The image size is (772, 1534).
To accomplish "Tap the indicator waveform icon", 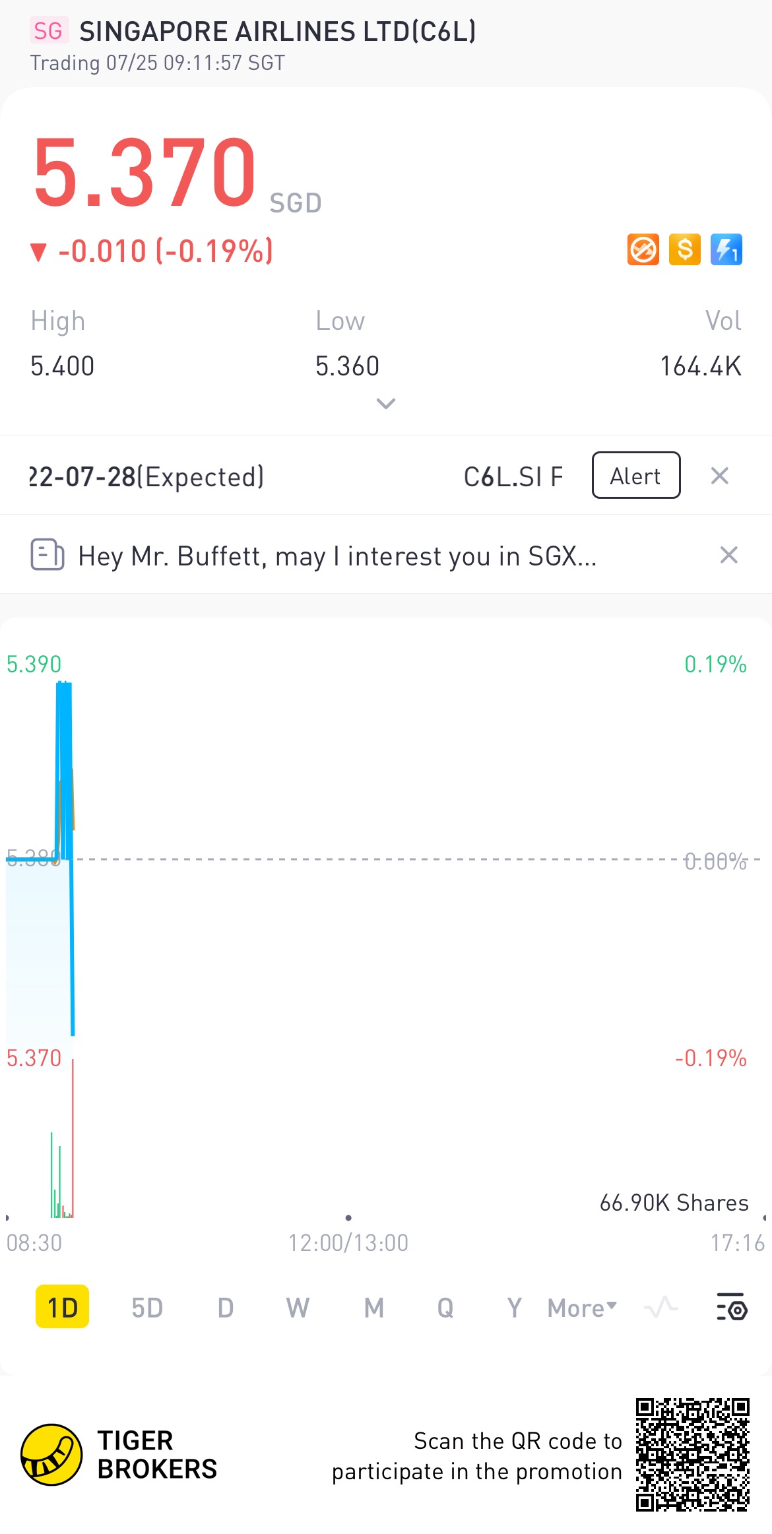I will [661, 1307].
